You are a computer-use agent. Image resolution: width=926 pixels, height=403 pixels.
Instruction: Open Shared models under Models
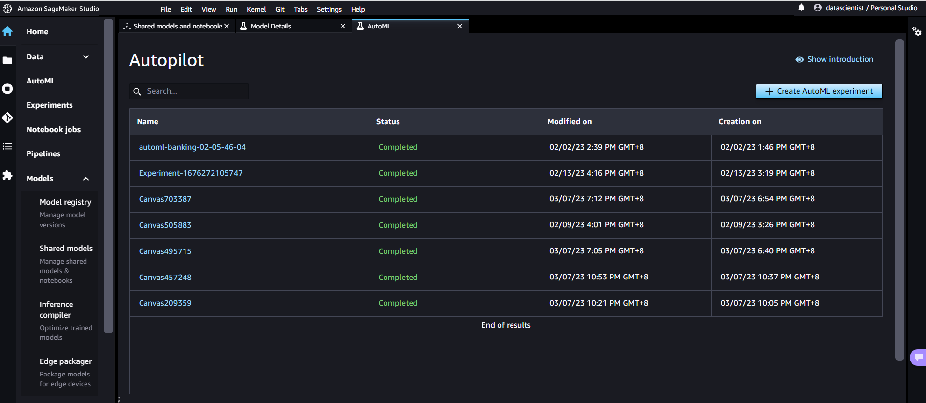pyautogui.click(x=66, y=249)
